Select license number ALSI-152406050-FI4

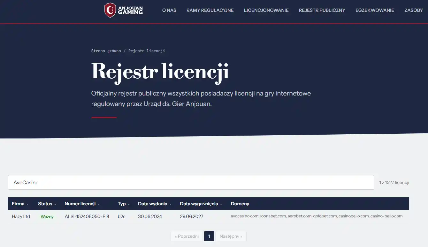(87, 216)
